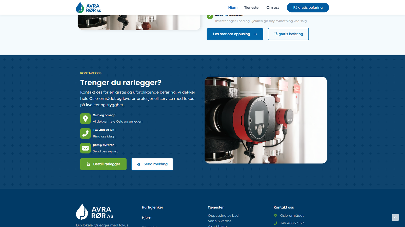The width and height of the screenshot is (405, 227).
Task: Click the green checkmark icon above buttons
Action: [210, 16]
